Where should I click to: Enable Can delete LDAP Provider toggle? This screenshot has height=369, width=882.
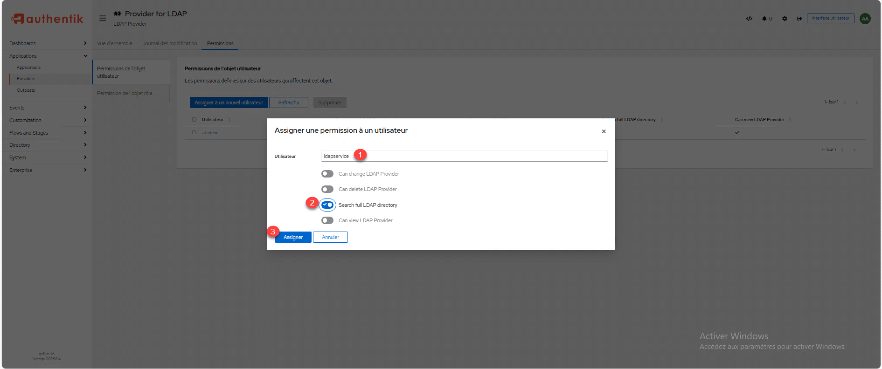(327, 189)
